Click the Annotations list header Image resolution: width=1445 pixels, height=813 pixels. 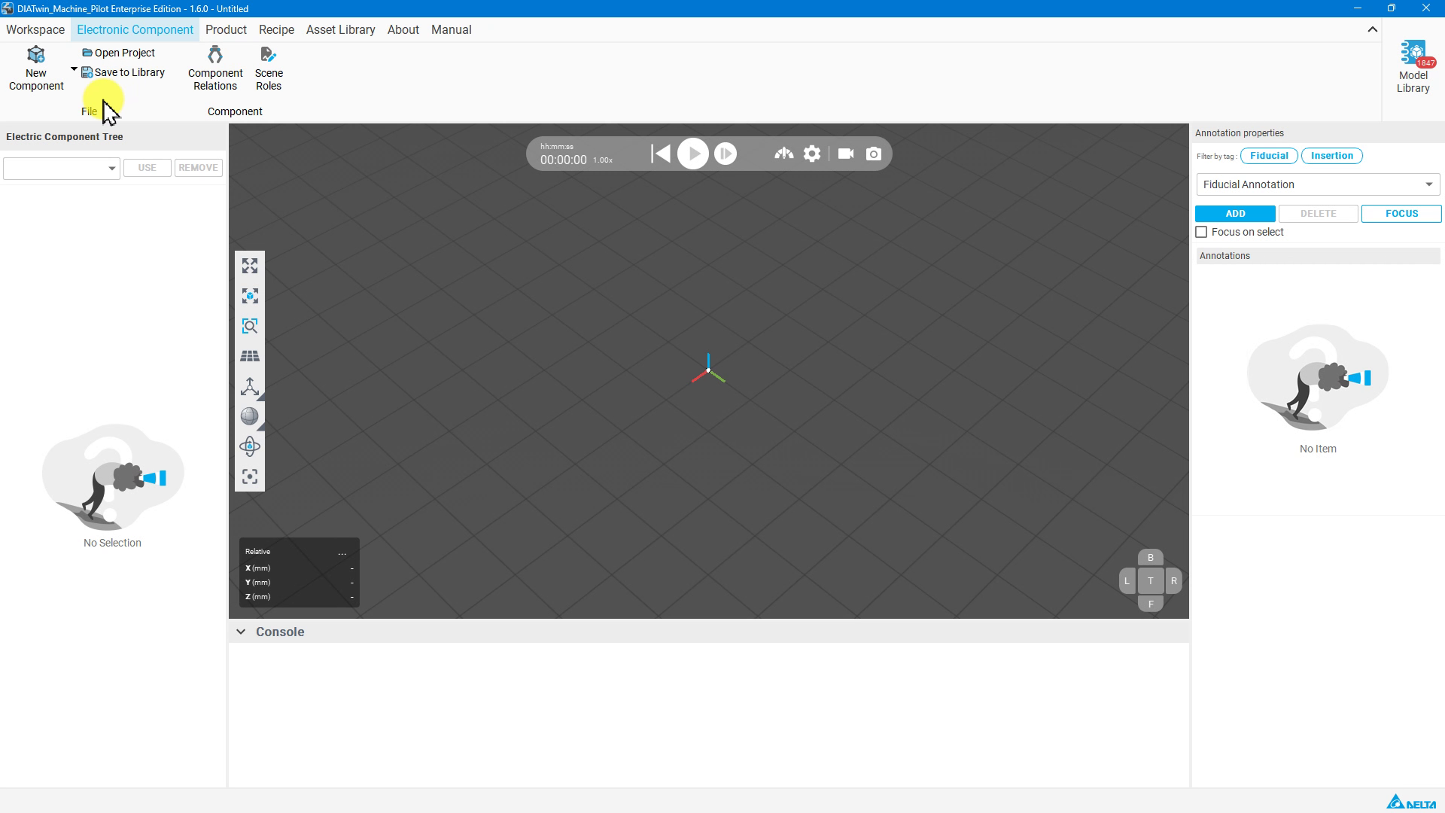(1318, 256)
